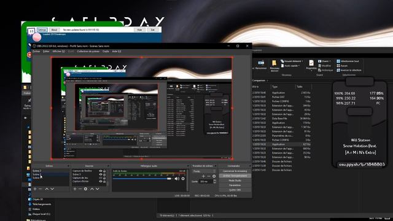
Task: Open Fichier menu in OBS
Action: tap(36, 52)
